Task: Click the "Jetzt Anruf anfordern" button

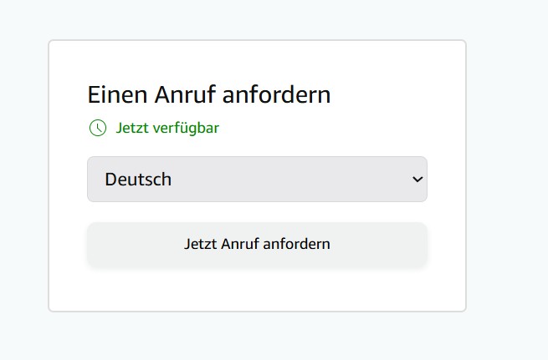Action: point(257,245)
